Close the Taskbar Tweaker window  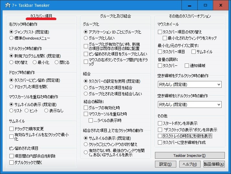click(x=221, y=5)
